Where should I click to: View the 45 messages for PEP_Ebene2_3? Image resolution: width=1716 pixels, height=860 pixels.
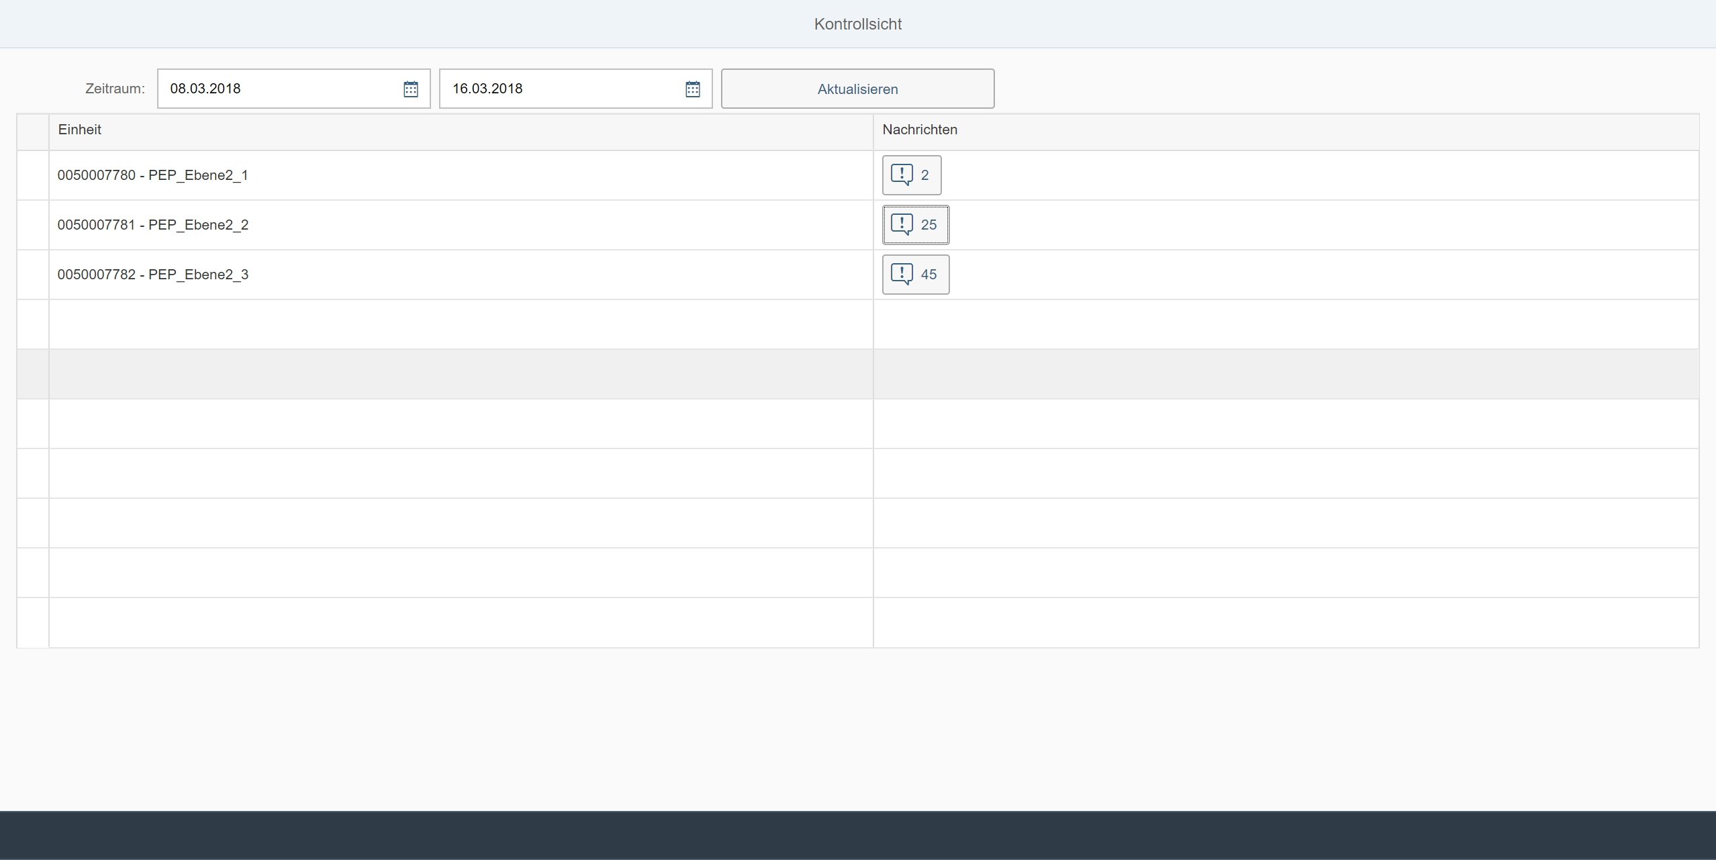(x=915, y=275)
